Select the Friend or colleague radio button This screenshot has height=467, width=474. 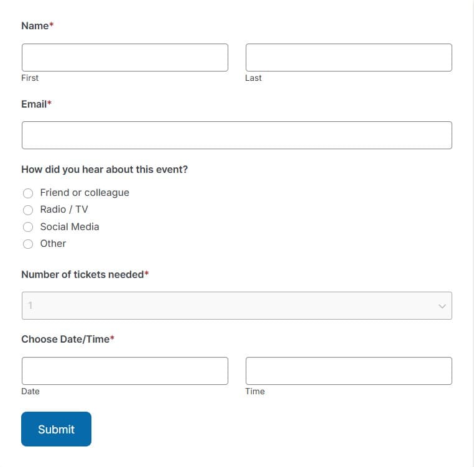pos(28,193)
